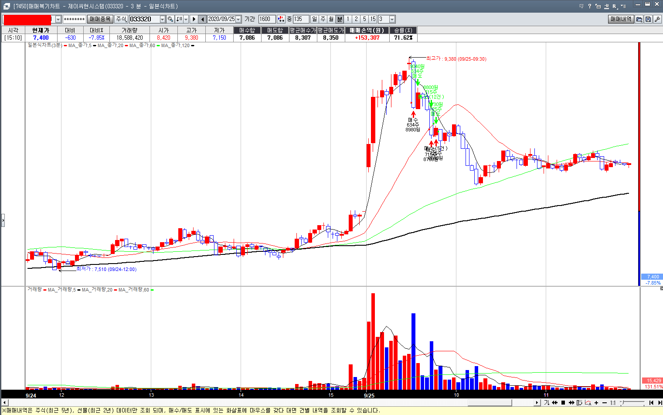Screen dimensions: 663x415
Task: Click the 135 count field
Action: [301, 19]
